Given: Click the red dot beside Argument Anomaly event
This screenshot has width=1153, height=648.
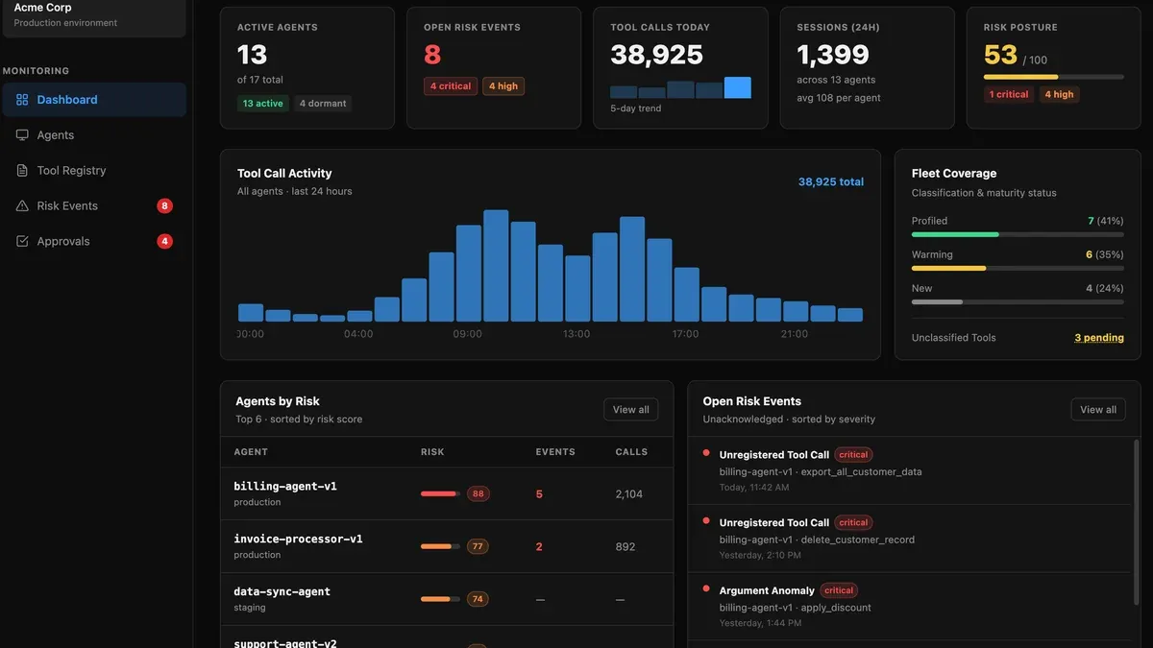Looking at the screenshot, I should click(706, 588).
